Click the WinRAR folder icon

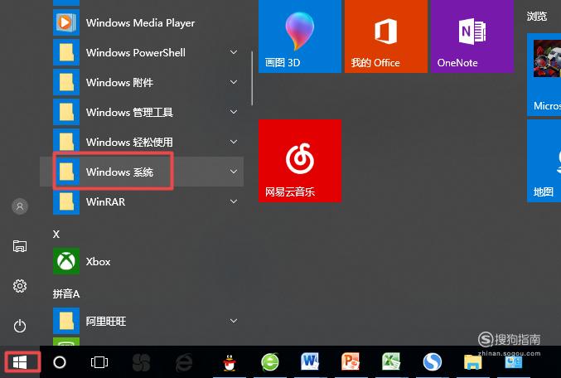66,201
